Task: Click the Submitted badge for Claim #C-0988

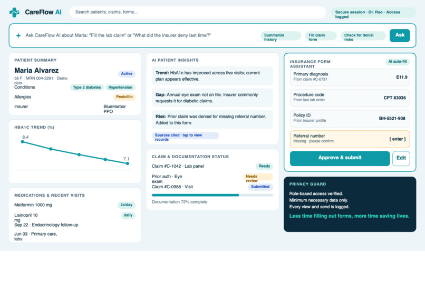Action: (x=260, y=187)
